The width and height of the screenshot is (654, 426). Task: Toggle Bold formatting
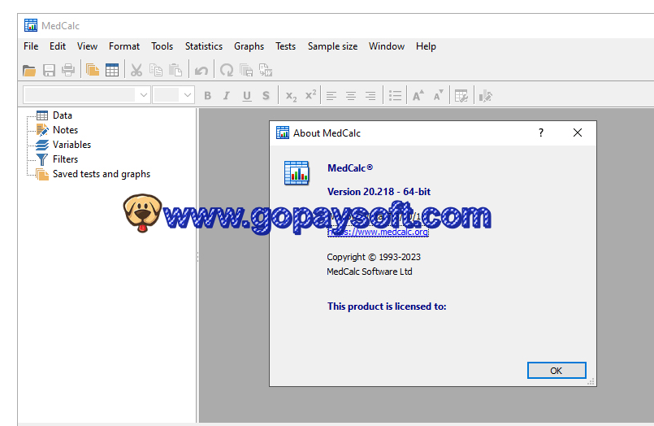(x=207, y=96)
